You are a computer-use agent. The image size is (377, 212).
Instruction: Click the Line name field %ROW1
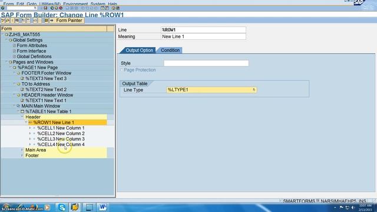point(203,30)
